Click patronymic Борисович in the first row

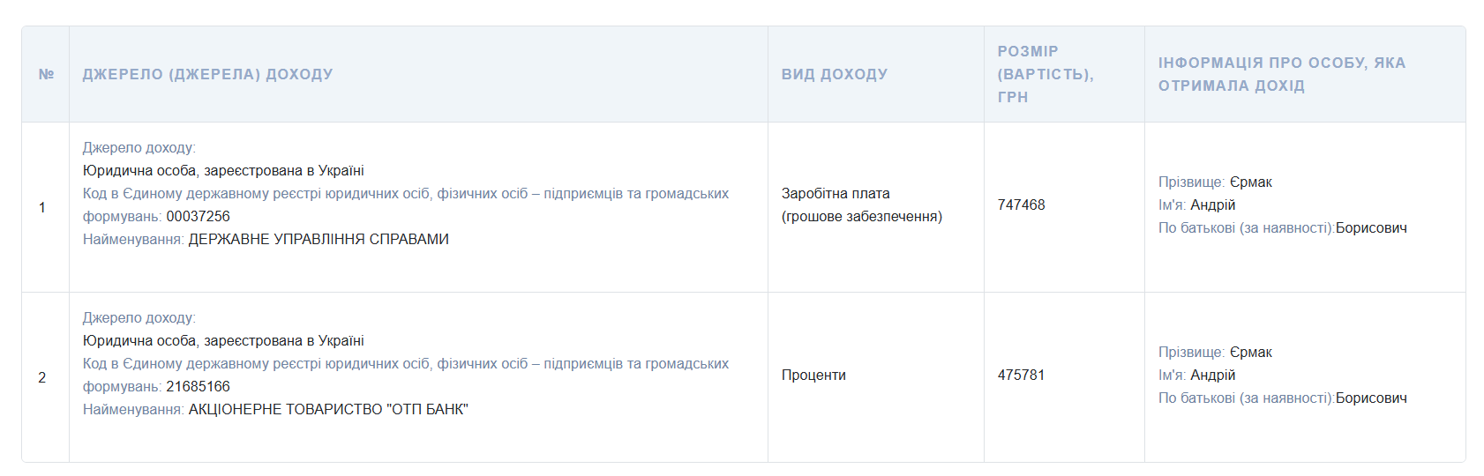(1371, 227)
